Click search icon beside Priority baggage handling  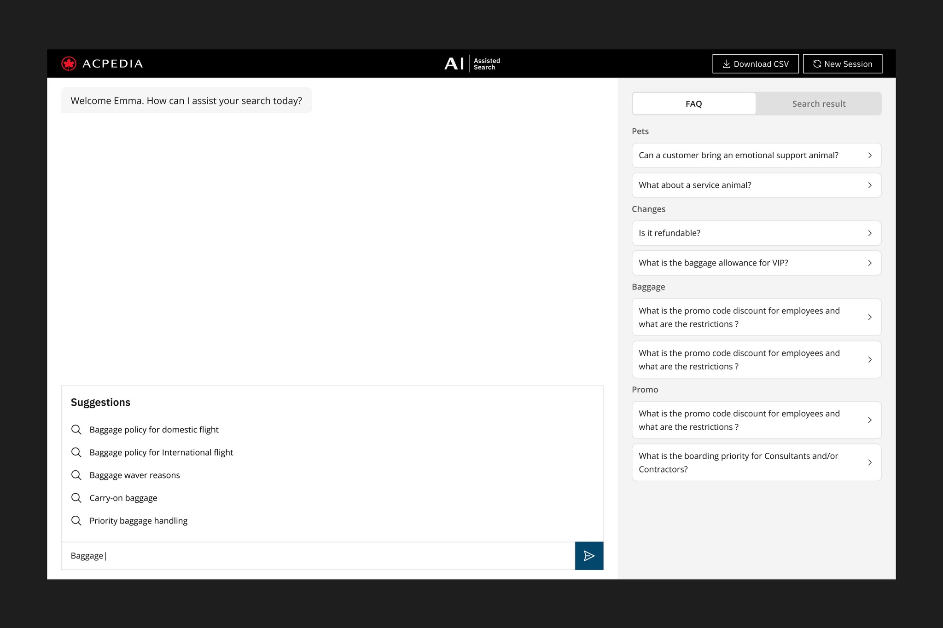pos(76,521)
